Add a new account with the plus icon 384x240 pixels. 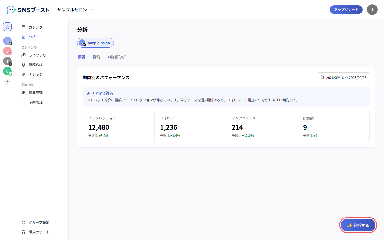pyautogui.click(x=7, y=81)
